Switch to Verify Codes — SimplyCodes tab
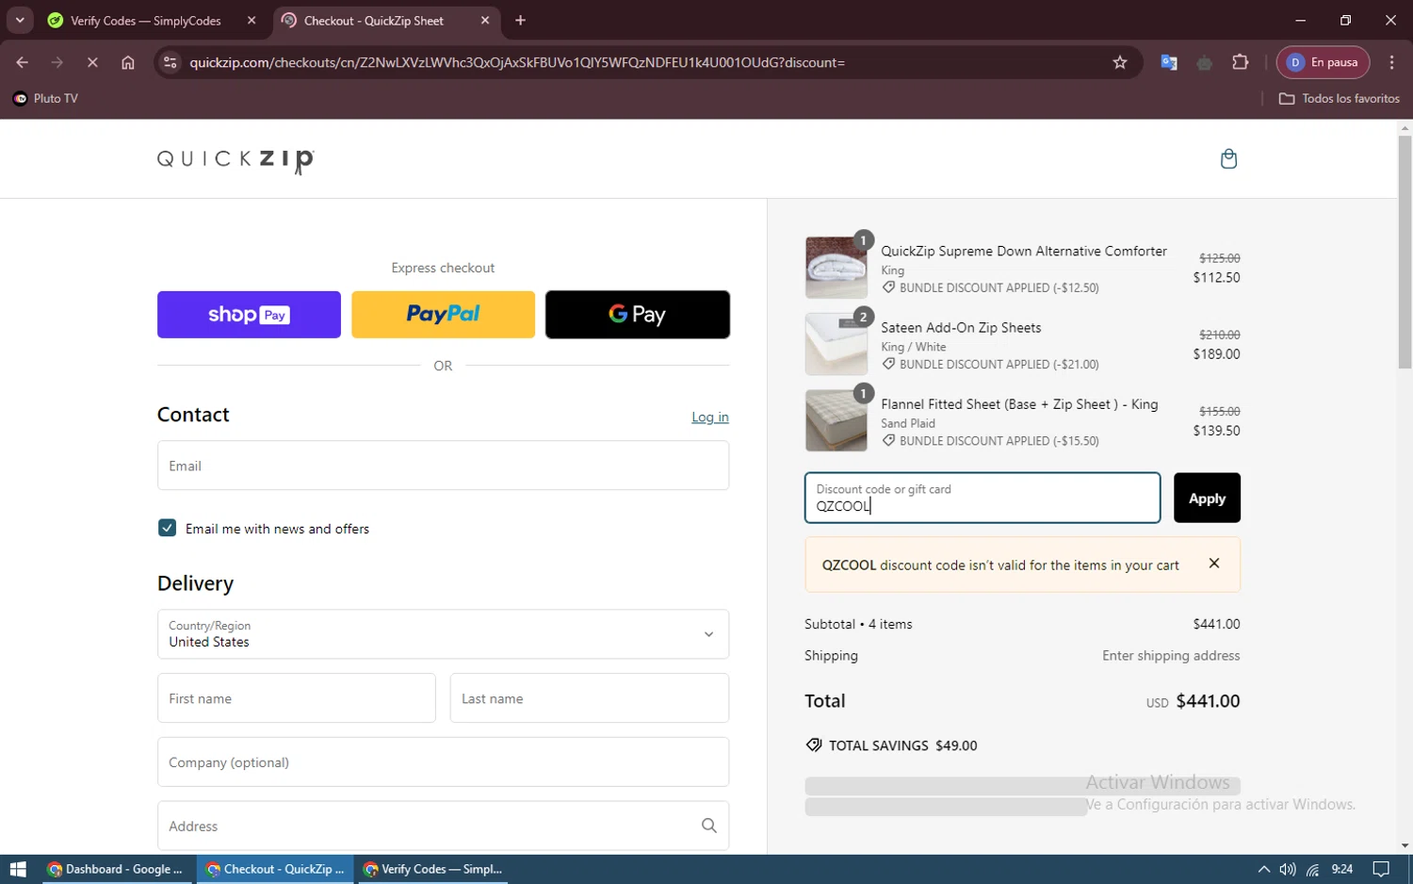The height and width of the screenshot is (884, 1413). [x=146, y=20]
